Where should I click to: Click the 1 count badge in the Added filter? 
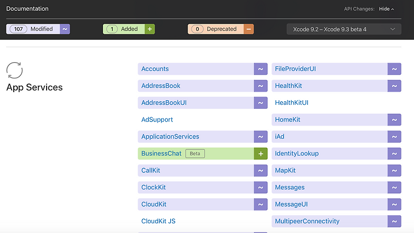pyautogui.click(x=112, y=29)
